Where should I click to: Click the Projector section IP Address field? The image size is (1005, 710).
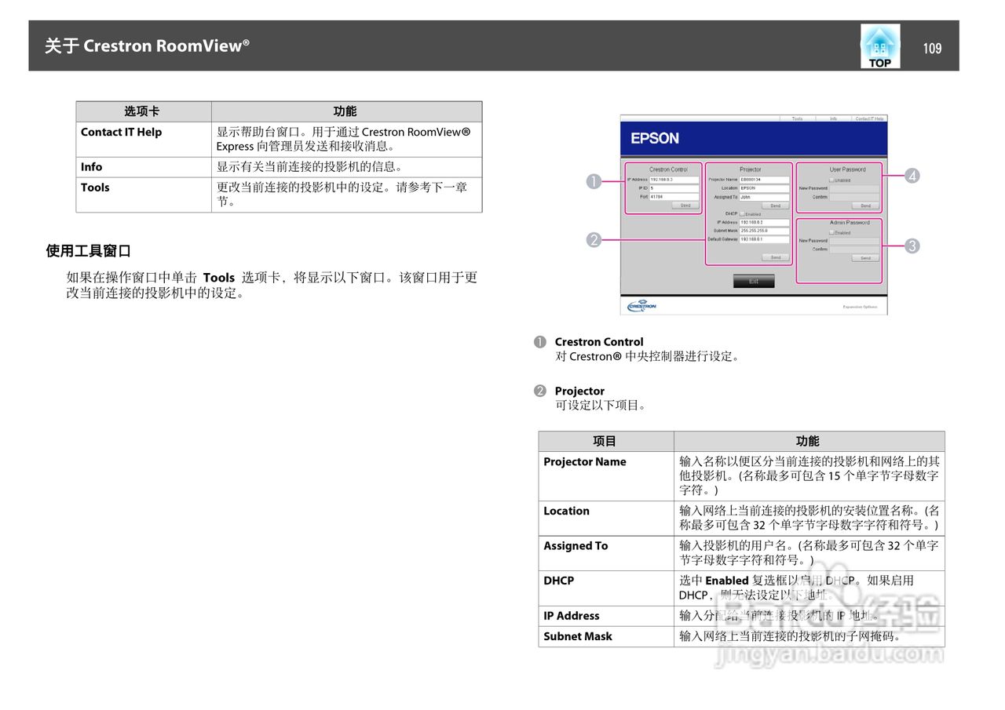point(765,222)
